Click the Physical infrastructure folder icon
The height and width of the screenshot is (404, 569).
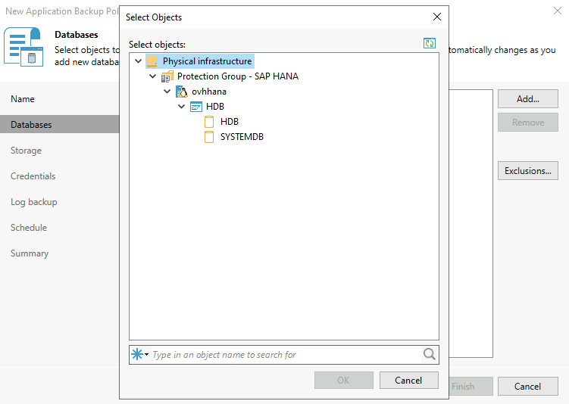pos(152,61)
